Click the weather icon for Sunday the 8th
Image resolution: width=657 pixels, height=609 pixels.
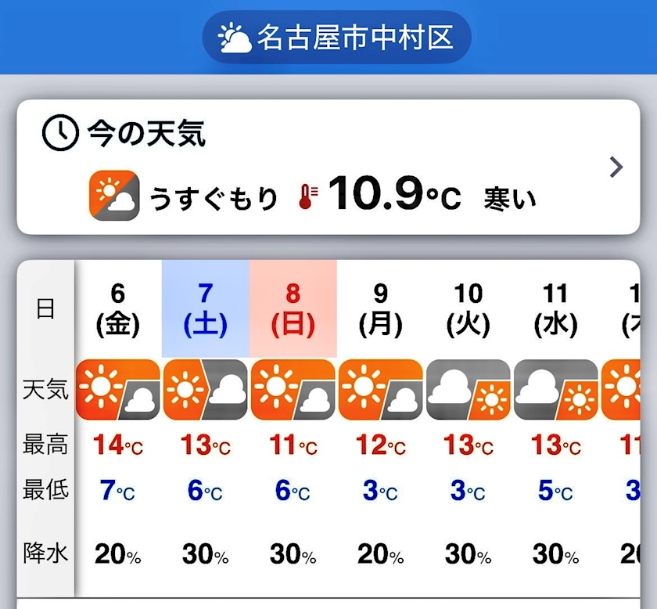pos(293,390)
